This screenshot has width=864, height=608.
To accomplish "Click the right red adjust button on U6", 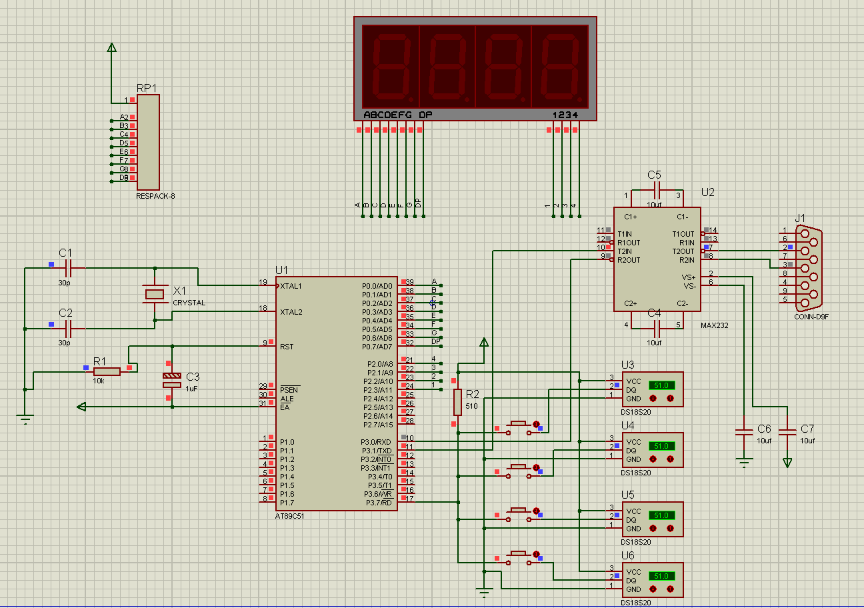I will pyautogui.click(x=671, y=589).
